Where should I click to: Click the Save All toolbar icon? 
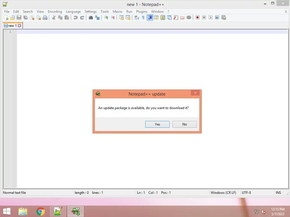coord(25,18)
